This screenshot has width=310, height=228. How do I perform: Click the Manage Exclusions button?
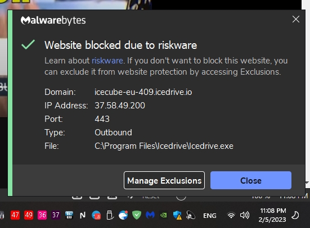(164, 180)
